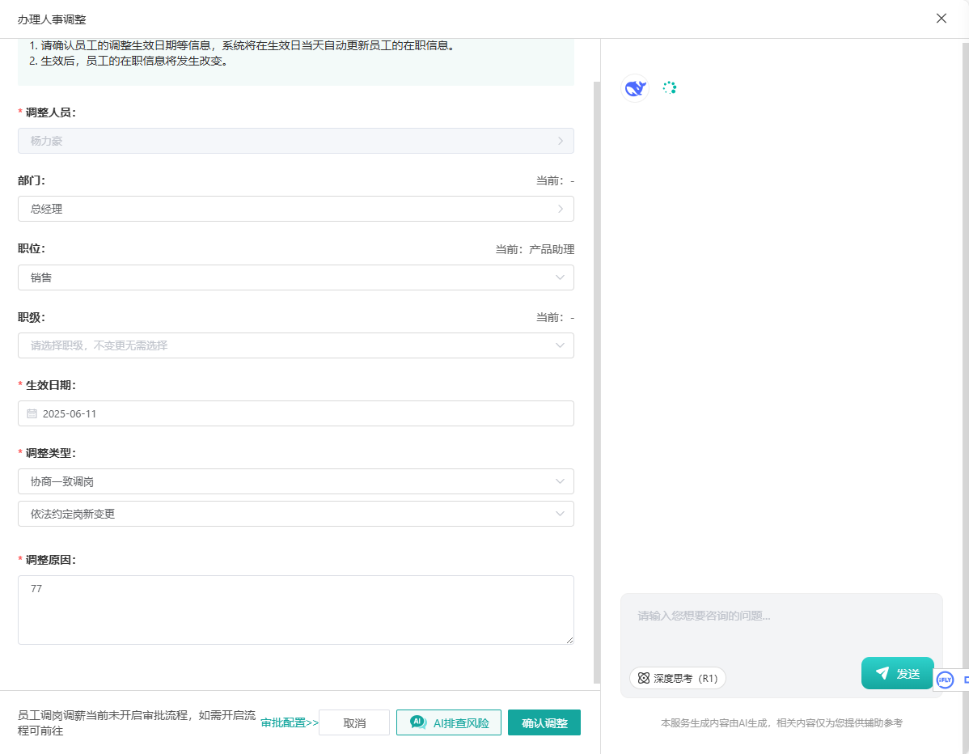Open the 部门 selector showing 总经理
This screenshot has height=754, width=969.
(295, 209)
